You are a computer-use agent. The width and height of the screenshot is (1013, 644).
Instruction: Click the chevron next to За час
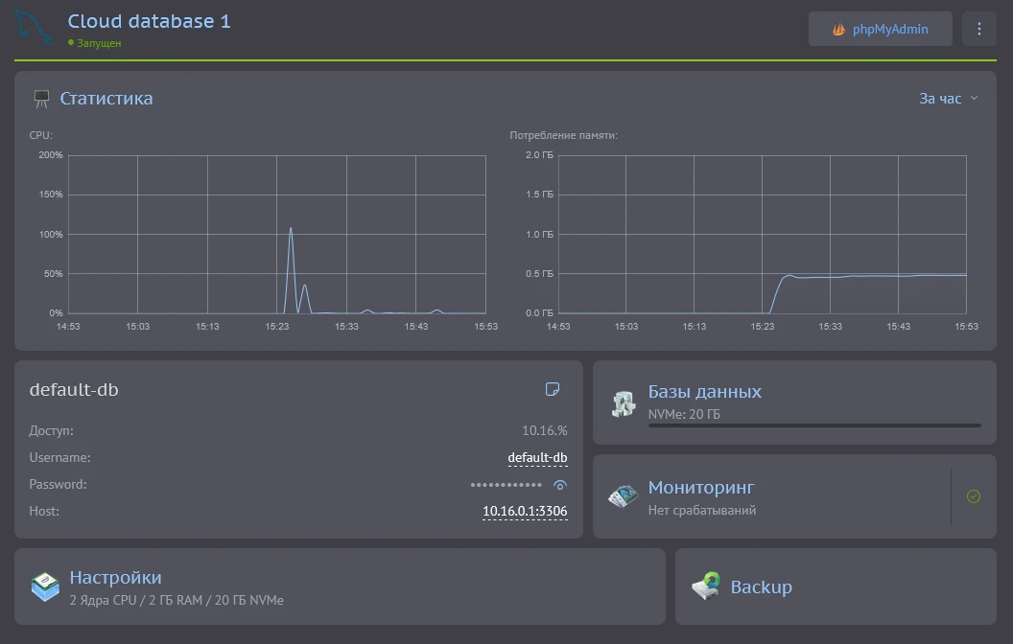pyautogui.click(x=974, y=99)
